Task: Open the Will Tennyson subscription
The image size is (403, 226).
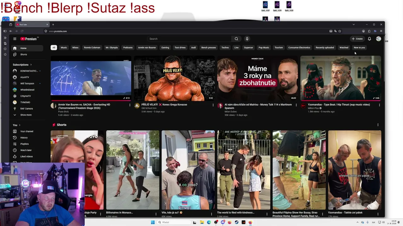Action: 27,83
